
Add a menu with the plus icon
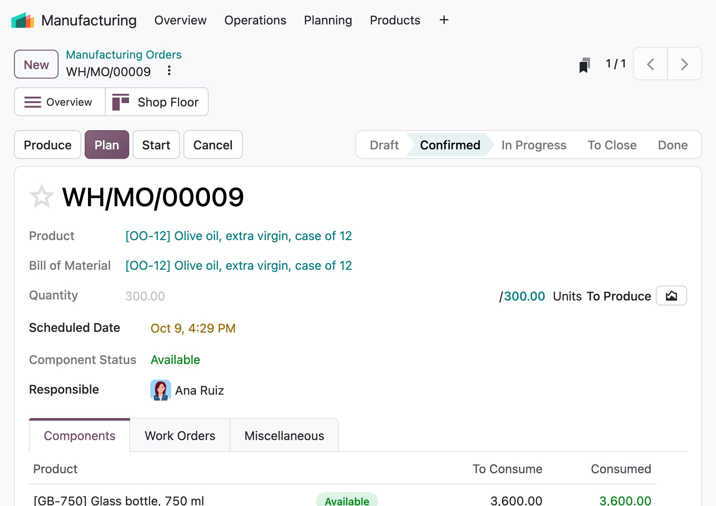444,20
